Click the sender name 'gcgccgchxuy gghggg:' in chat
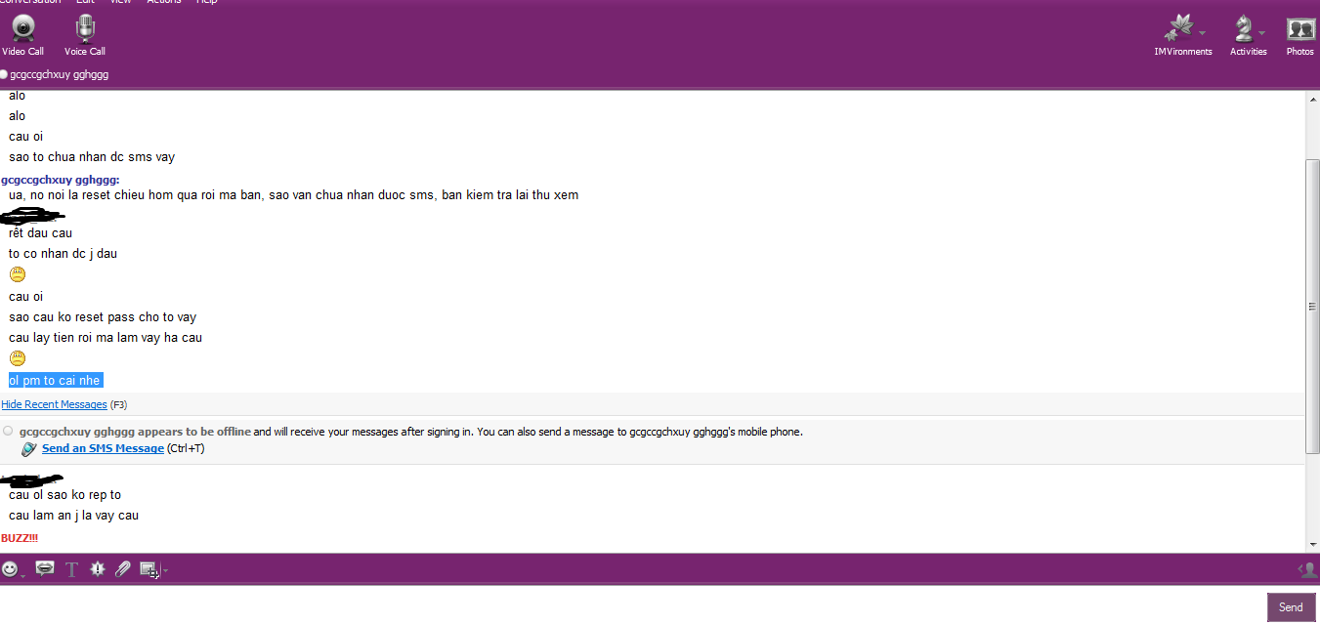 pos(61,180)
